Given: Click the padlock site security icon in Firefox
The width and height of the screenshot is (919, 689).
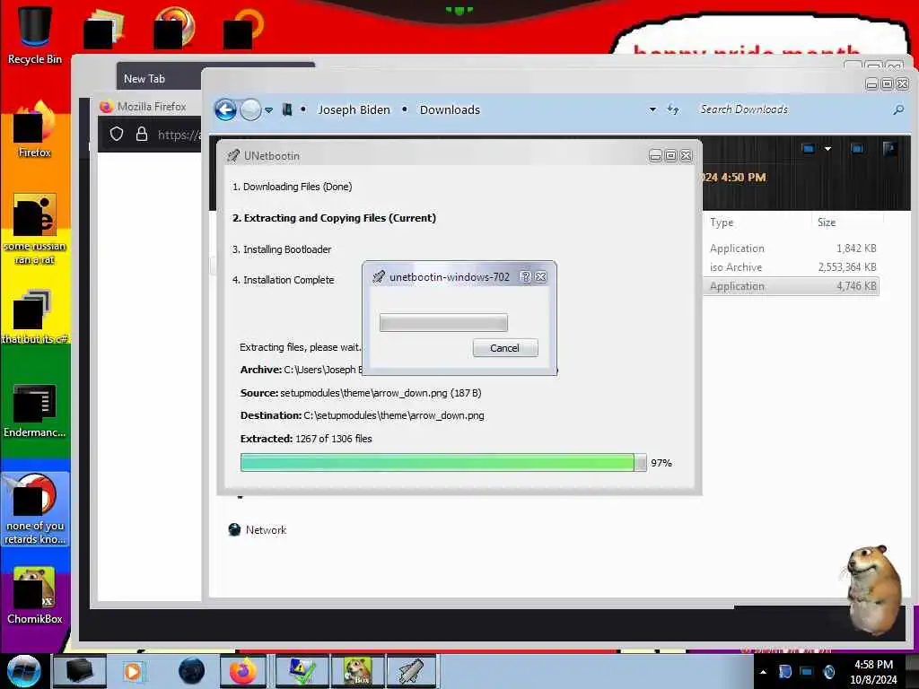Looking at the screenshot, I should click(x=141, y=135).
